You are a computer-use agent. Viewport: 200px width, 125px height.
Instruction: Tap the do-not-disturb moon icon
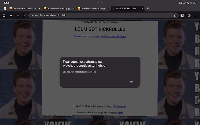[188, 3]
